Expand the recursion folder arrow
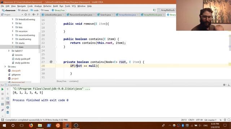This screenshot has width=231, height=129. pyautogui.click(x=13, y=31)
